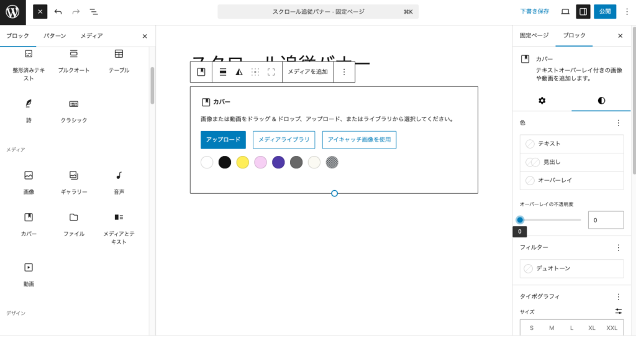636x338 pixels.
Task: Open the デュオトーン filter picker
Action: 571,268
